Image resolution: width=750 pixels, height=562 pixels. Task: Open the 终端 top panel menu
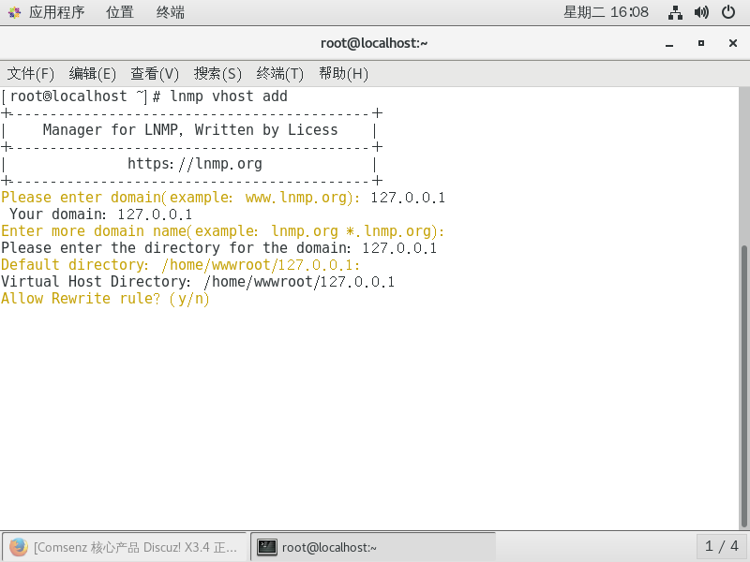(x=171, y=12)
